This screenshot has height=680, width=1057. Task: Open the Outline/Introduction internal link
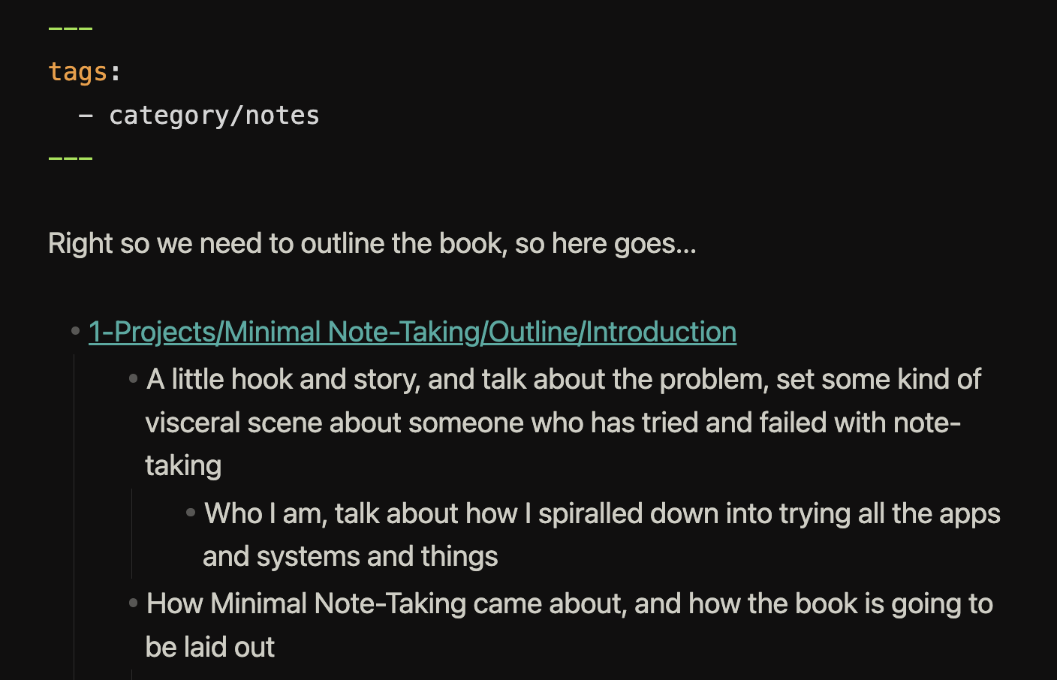412,332
